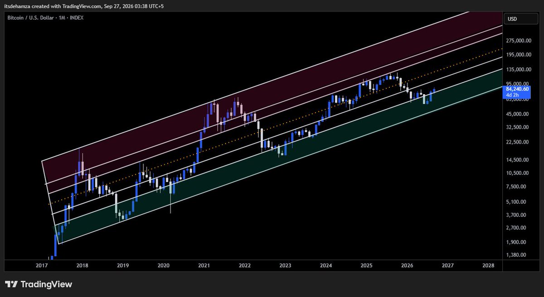Click the 2021 label on time axis
544x297 pixels.
click(204, 265)
